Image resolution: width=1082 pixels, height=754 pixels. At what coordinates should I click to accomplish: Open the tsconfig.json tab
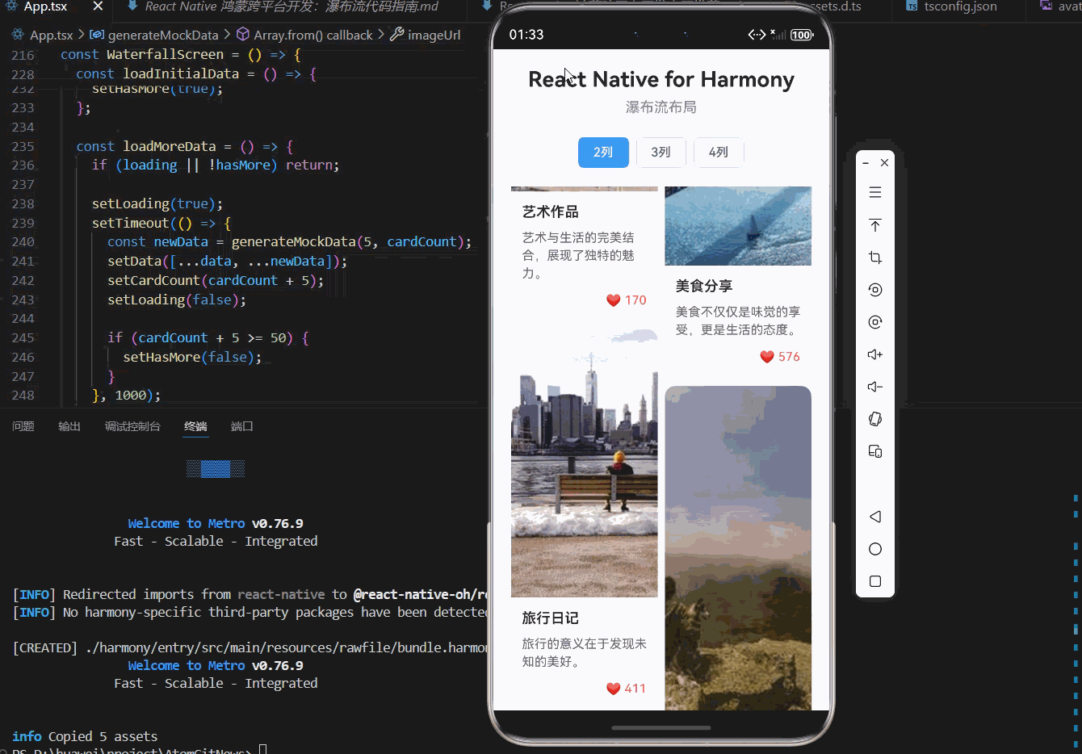pyautogui.click(x=960, y=6)
